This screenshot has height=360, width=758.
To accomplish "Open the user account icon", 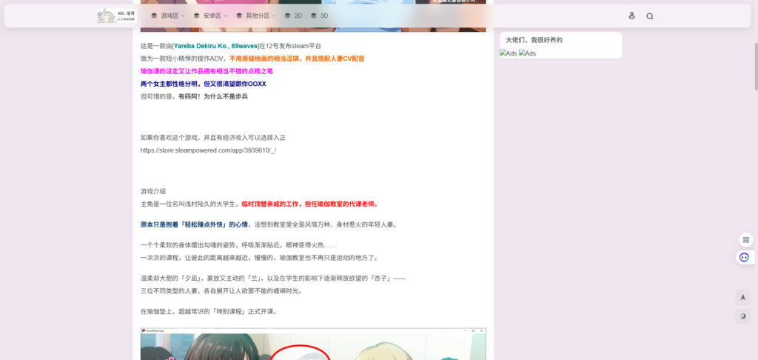I will (631, 16).
